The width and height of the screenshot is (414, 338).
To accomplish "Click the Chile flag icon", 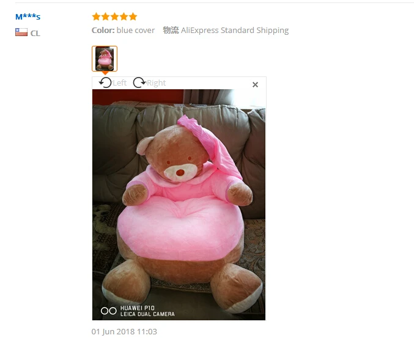I will coord(21,32).
